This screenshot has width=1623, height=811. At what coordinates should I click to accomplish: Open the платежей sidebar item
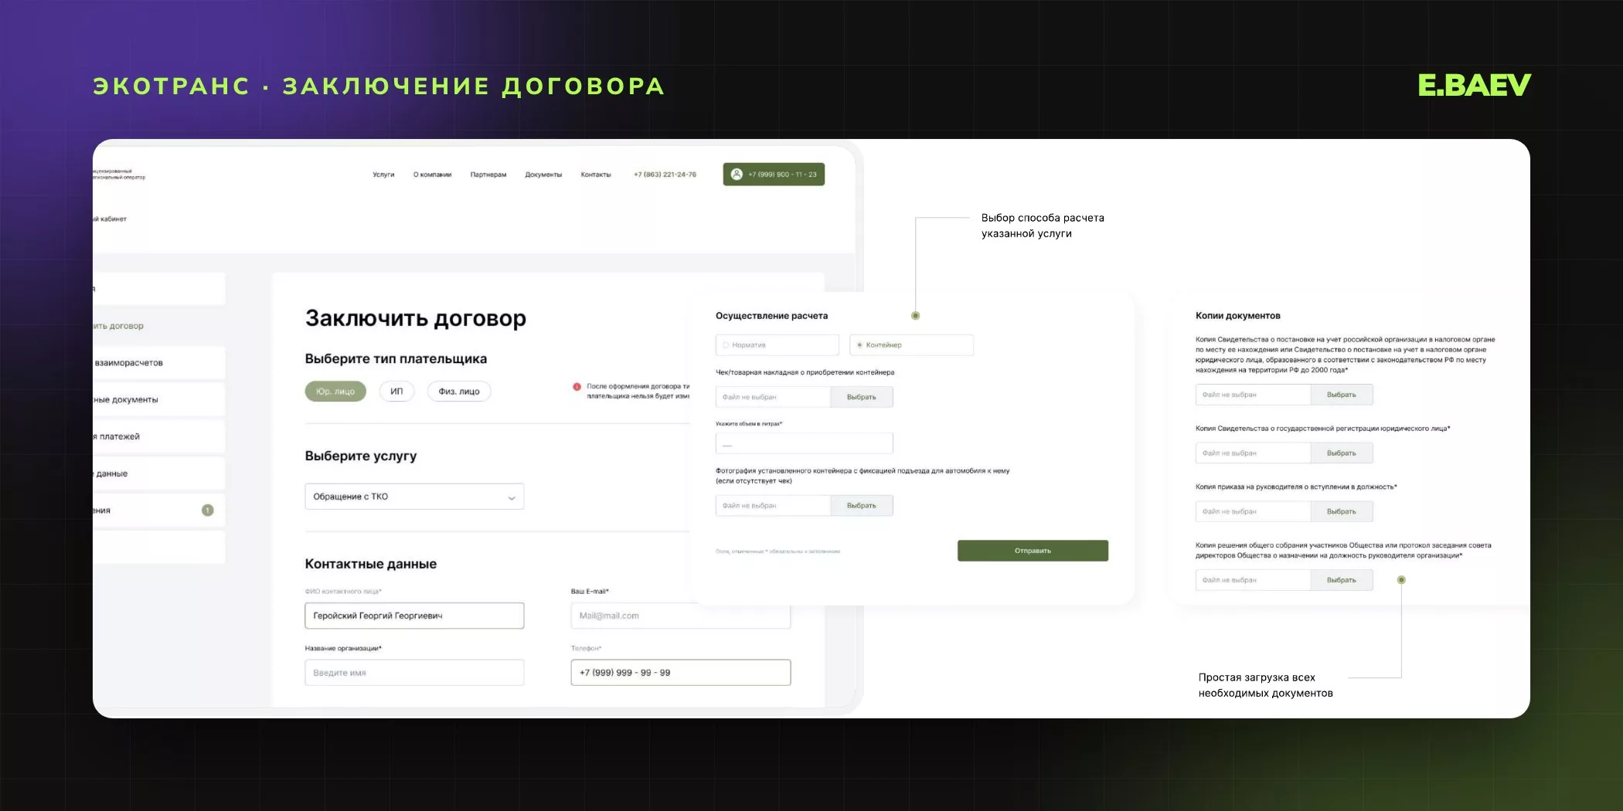coord(158,437)
